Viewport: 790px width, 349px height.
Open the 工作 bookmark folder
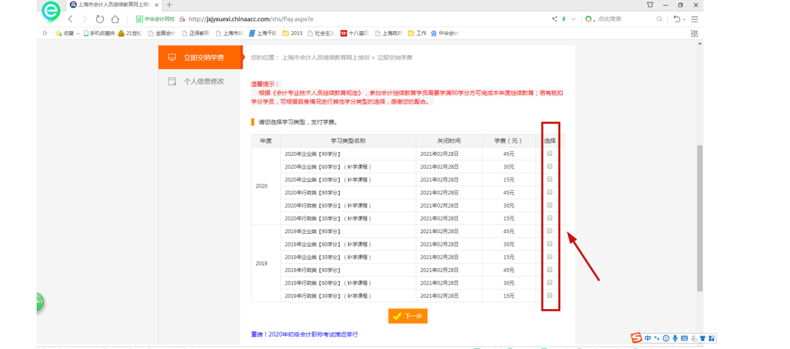(x=418, y=33)
